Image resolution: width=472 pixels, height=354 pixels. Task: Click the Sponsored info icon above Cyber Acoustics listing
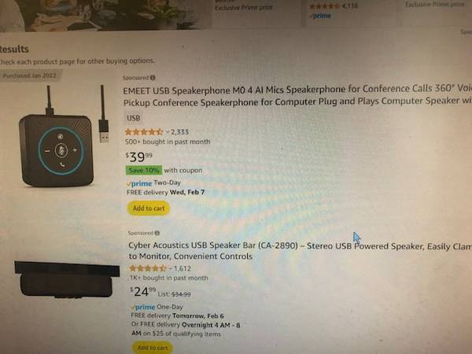[157, 233]
